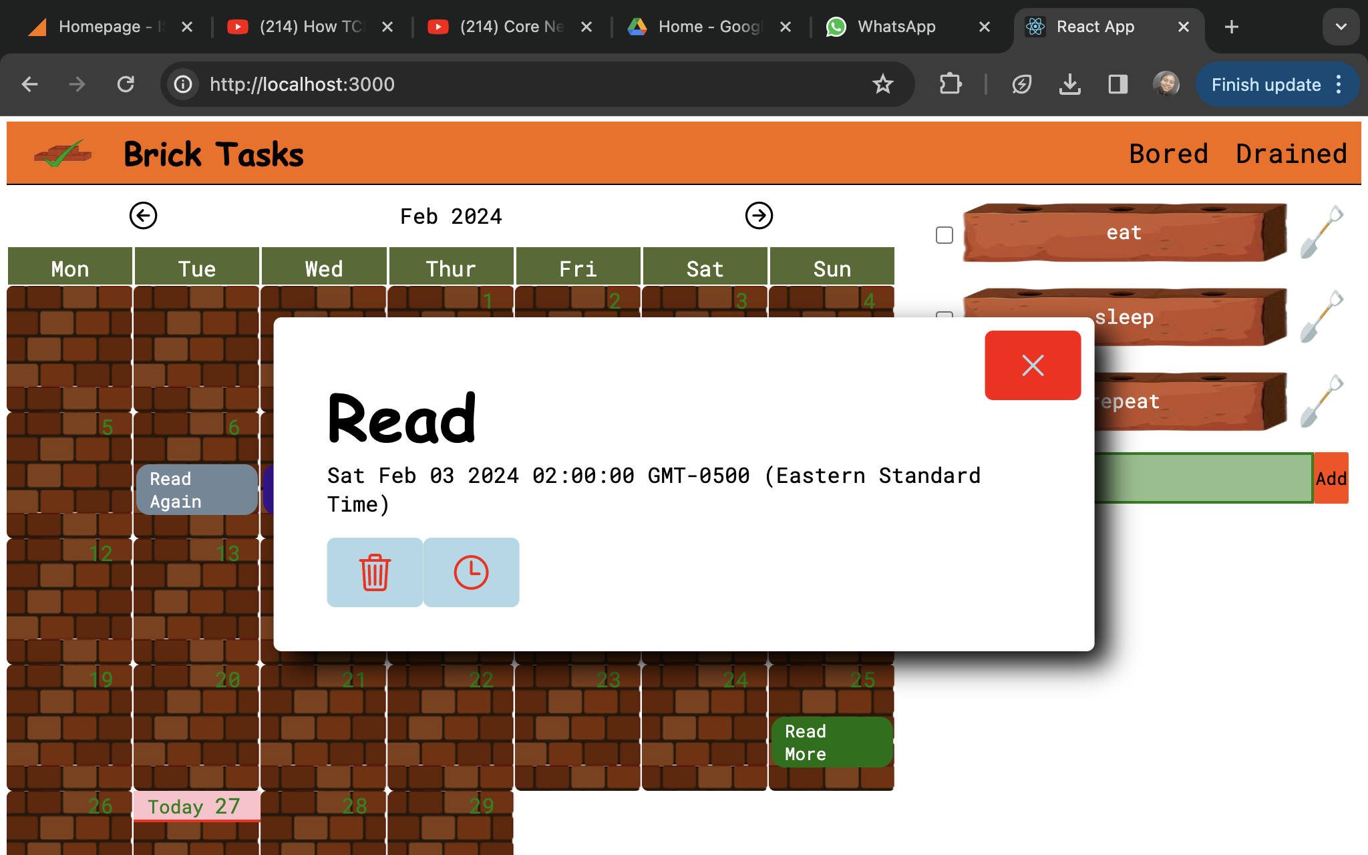Screen dimensions: 1368x855
Task: Go to previous month arrow
Action: (x=143, y=216)
